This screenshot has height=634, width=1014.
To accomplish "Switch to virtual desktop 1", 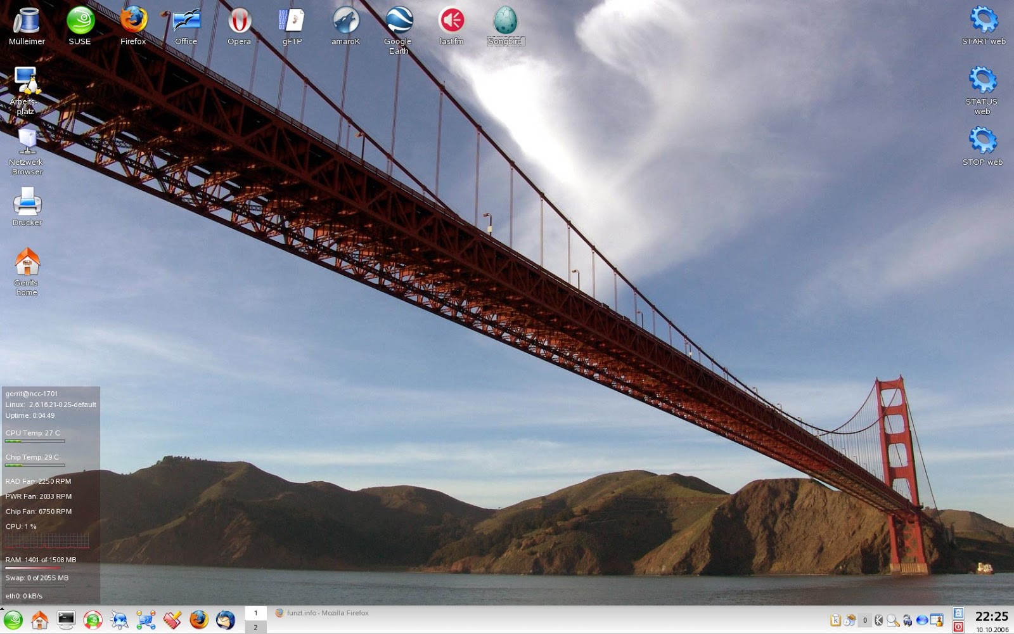I will click(255, 613).
